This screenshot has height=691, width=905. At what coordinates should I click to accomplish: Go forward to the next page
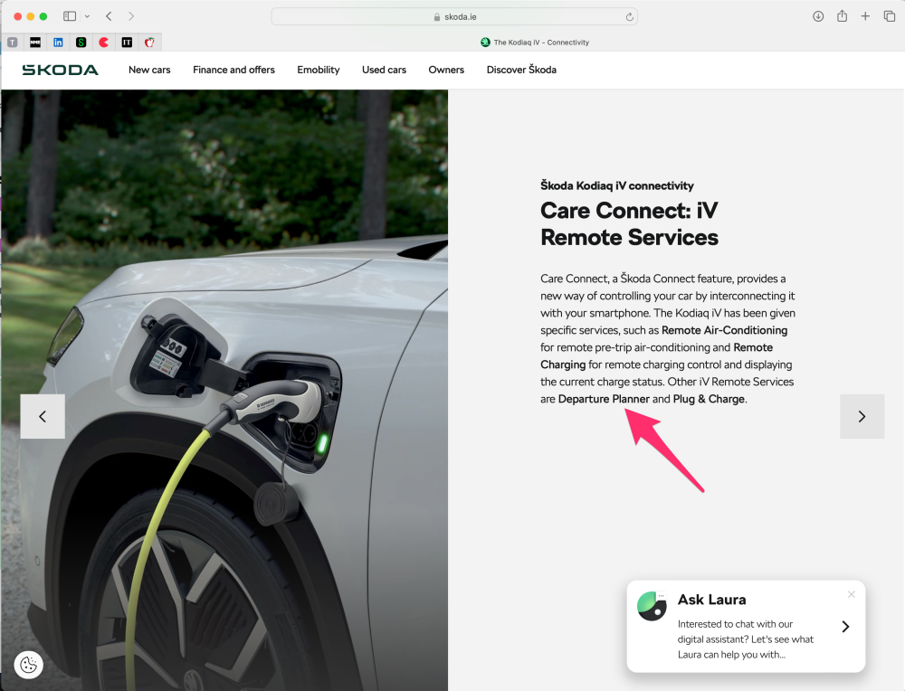click(131, 16)
